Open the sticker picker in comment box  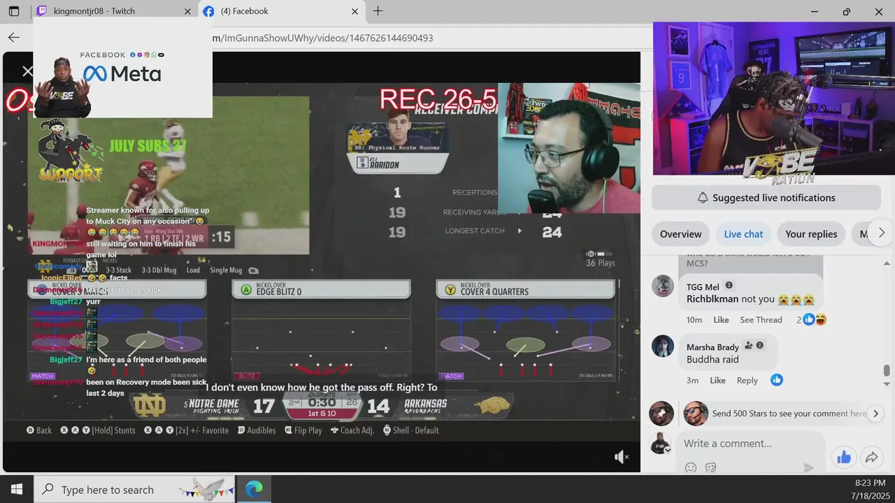711,467
